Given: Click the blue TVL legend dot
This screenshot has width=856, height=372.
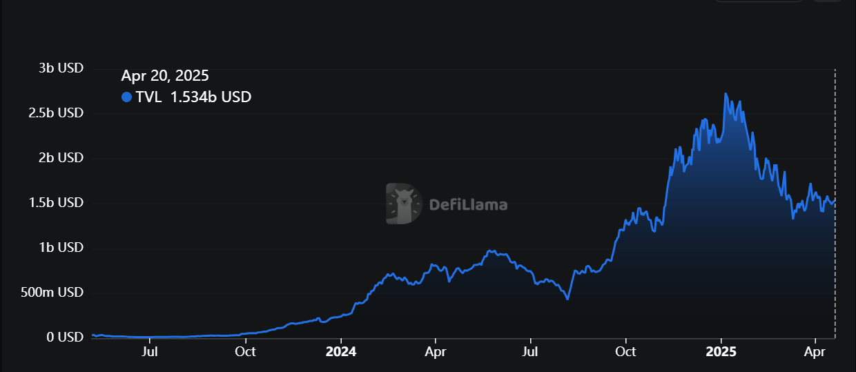Looking at the screenshot, I should (x=126, y=97).
